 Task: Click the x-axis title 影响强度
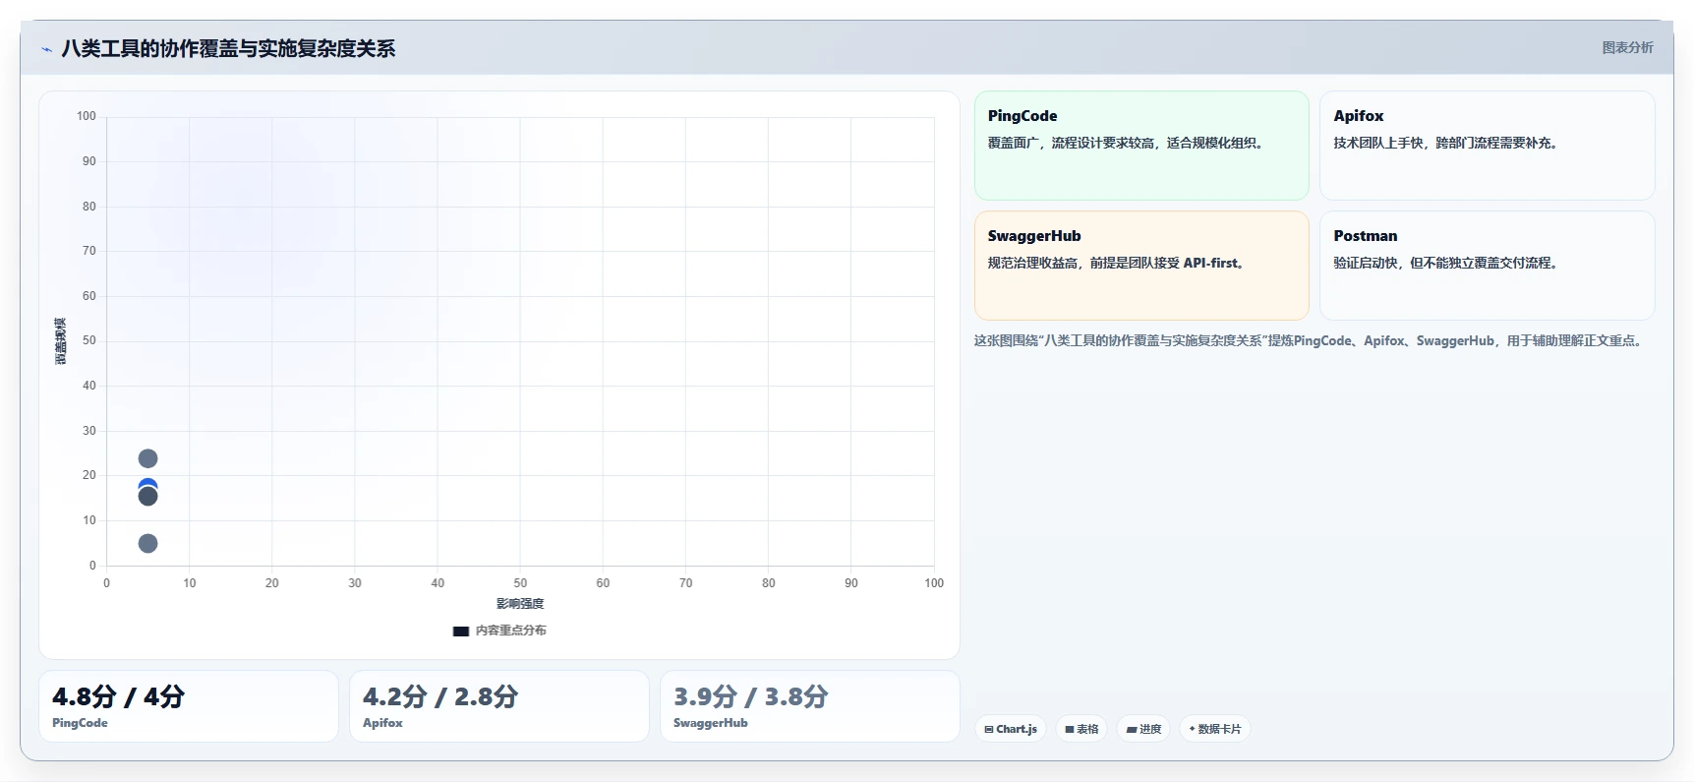pyautogui.click(x=520, y=604)
